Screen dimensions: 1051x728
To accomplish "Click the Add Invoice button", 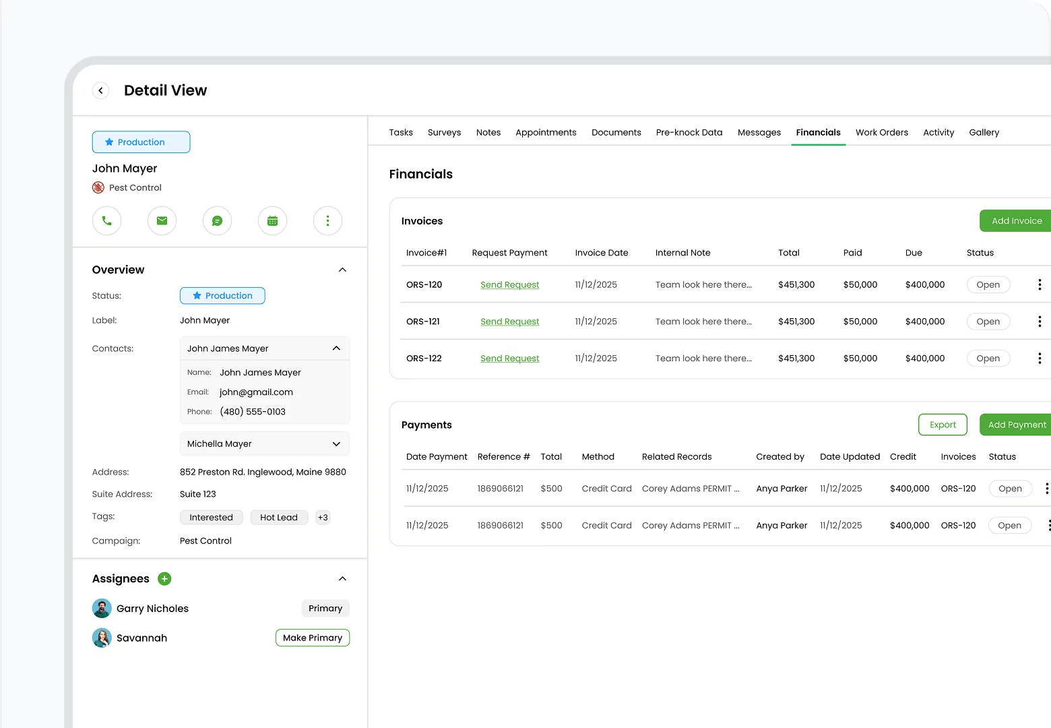I will [x=1016, y=220].
